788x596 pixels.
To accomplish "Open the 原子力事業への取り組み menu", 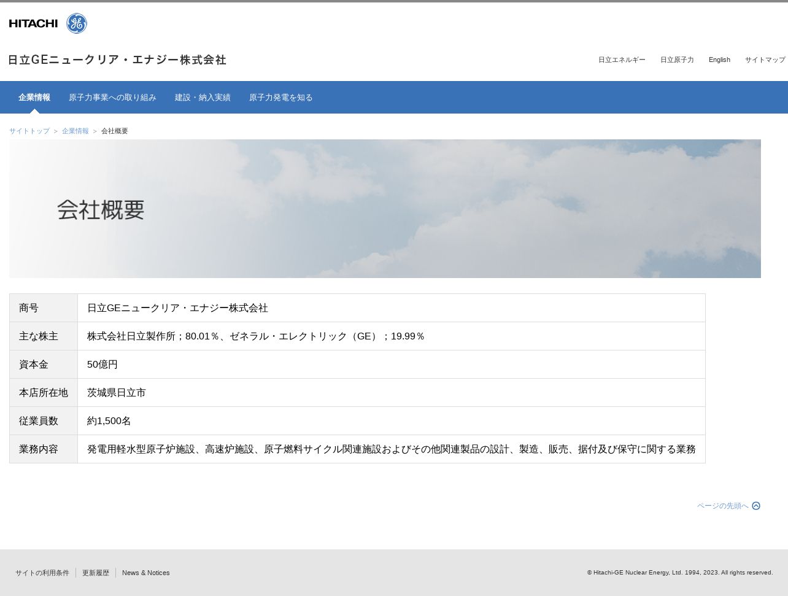I will (112, 98).
